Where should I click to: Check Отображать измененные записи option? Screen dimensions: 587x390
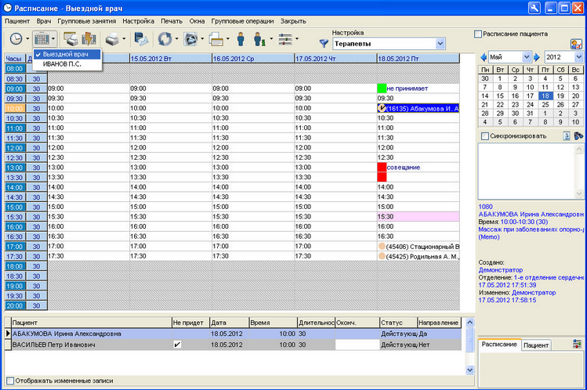(10, 381)
